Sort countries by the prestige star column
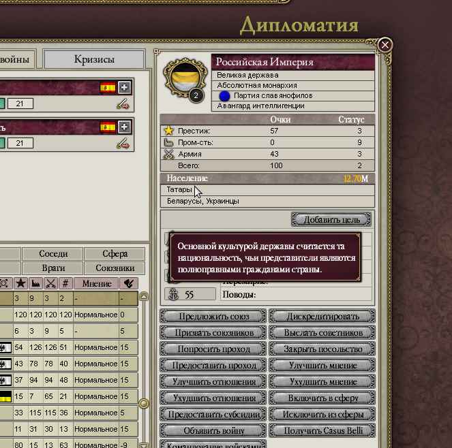This screenshot has width=452, height=448. [x=20, y=283]
